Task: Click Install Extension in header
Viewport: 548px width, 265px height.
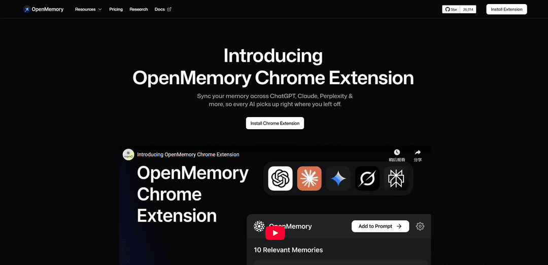Action: point(506,10)
